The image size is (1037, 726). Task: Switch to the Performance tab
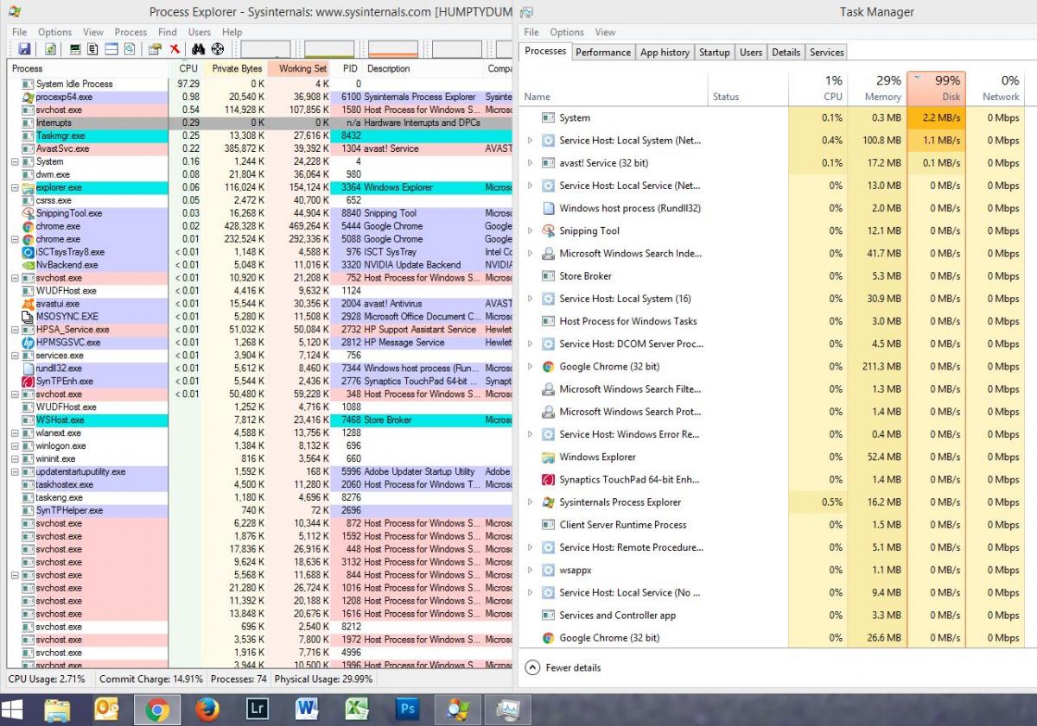603,52
